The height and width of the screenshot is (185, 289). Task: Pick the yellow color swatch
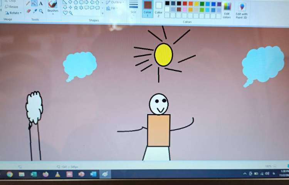point(197,4)
